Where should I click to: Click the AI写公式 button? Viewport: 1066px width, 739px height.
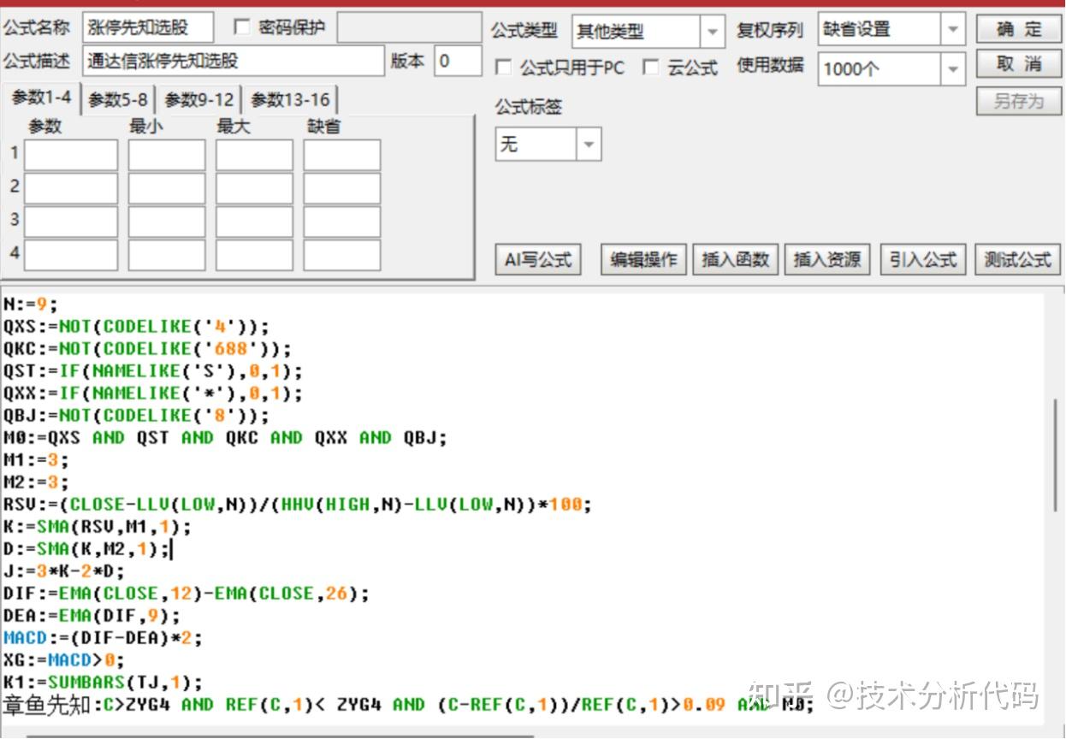coord(538,259)
